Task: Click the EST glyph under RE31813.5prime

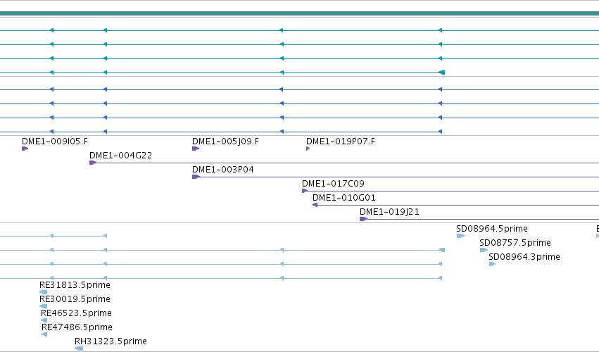Action: pyautogui.click(x=43, y=292)
